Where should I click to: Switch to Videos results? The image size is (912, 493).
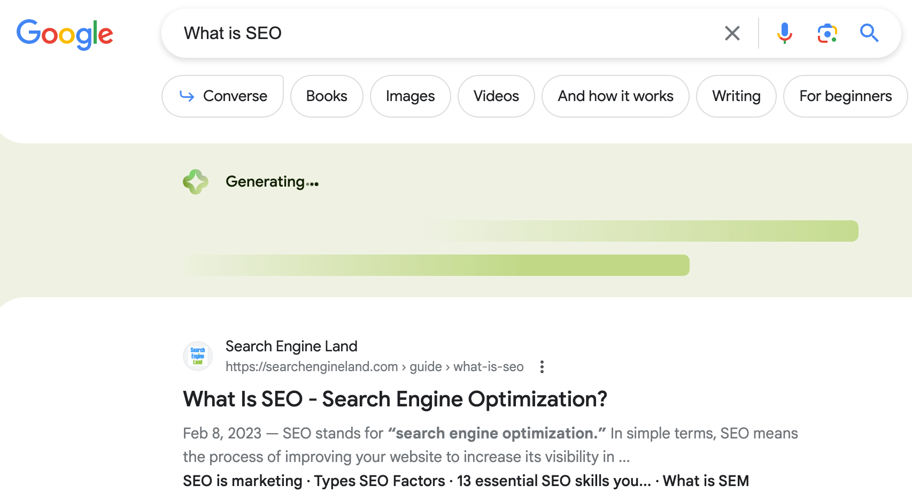coord(496,96)
